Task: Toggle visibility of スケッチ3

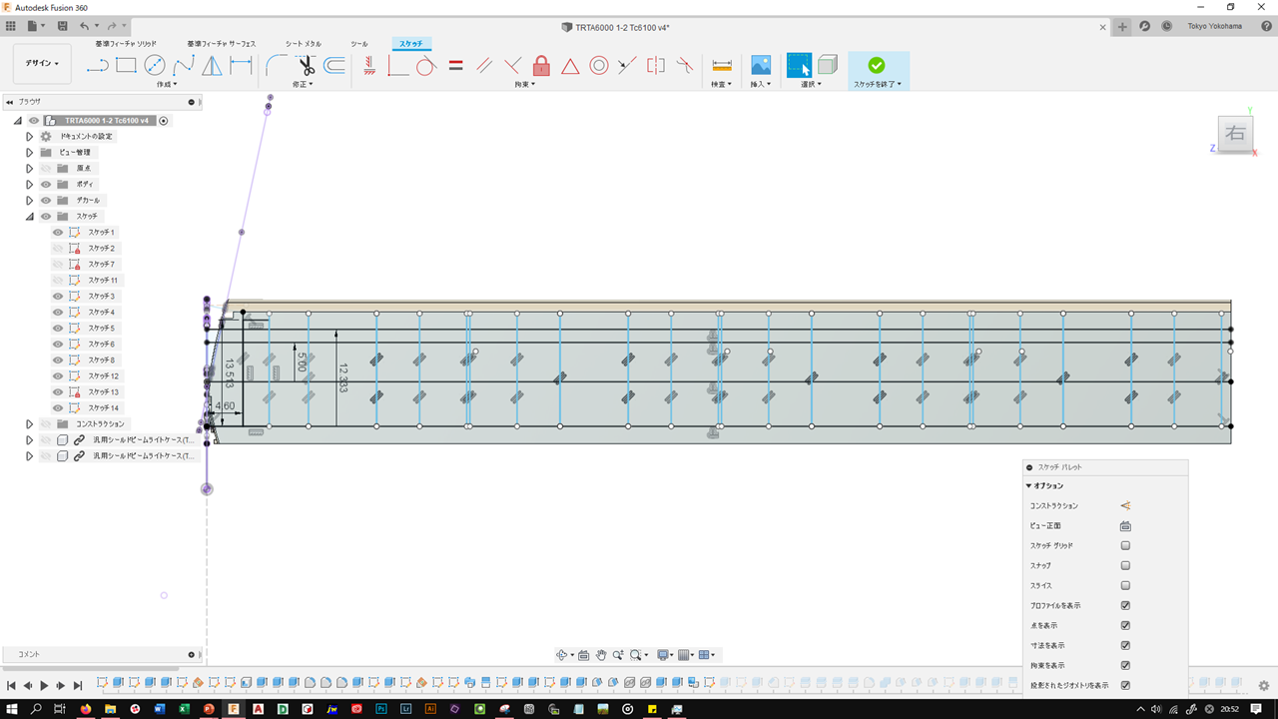Action: pos(58,296)
